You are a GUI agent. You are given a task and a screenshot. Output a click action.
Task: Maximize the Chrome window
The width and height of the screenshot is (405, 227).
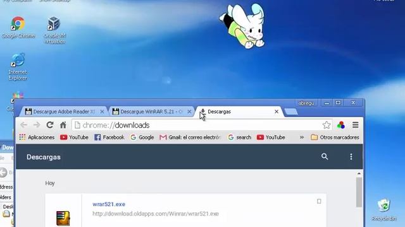click(338, 103)
